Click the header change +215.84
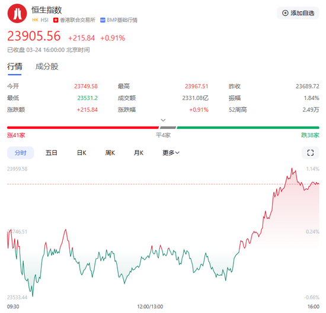326x313 pixels. click(x=81, y=38)
